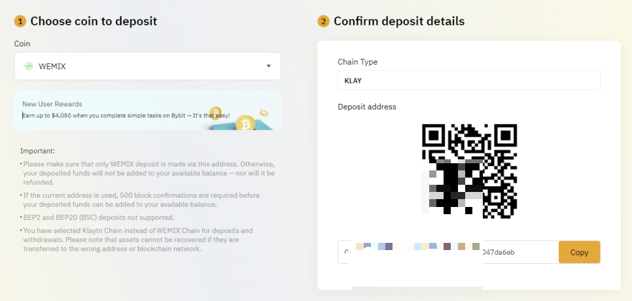632x301 pixels.
Task: Click the WEMIX coin logo icon
Action: pyautogui.click(x=28, y=67)
